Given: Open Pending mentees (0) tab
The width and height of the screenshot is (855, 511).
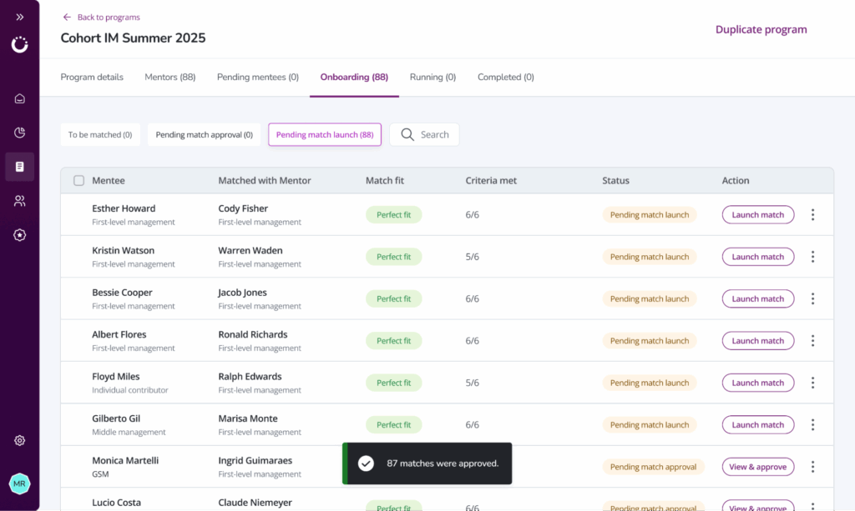Looking at the screenshot, I should tap(258, 77).
